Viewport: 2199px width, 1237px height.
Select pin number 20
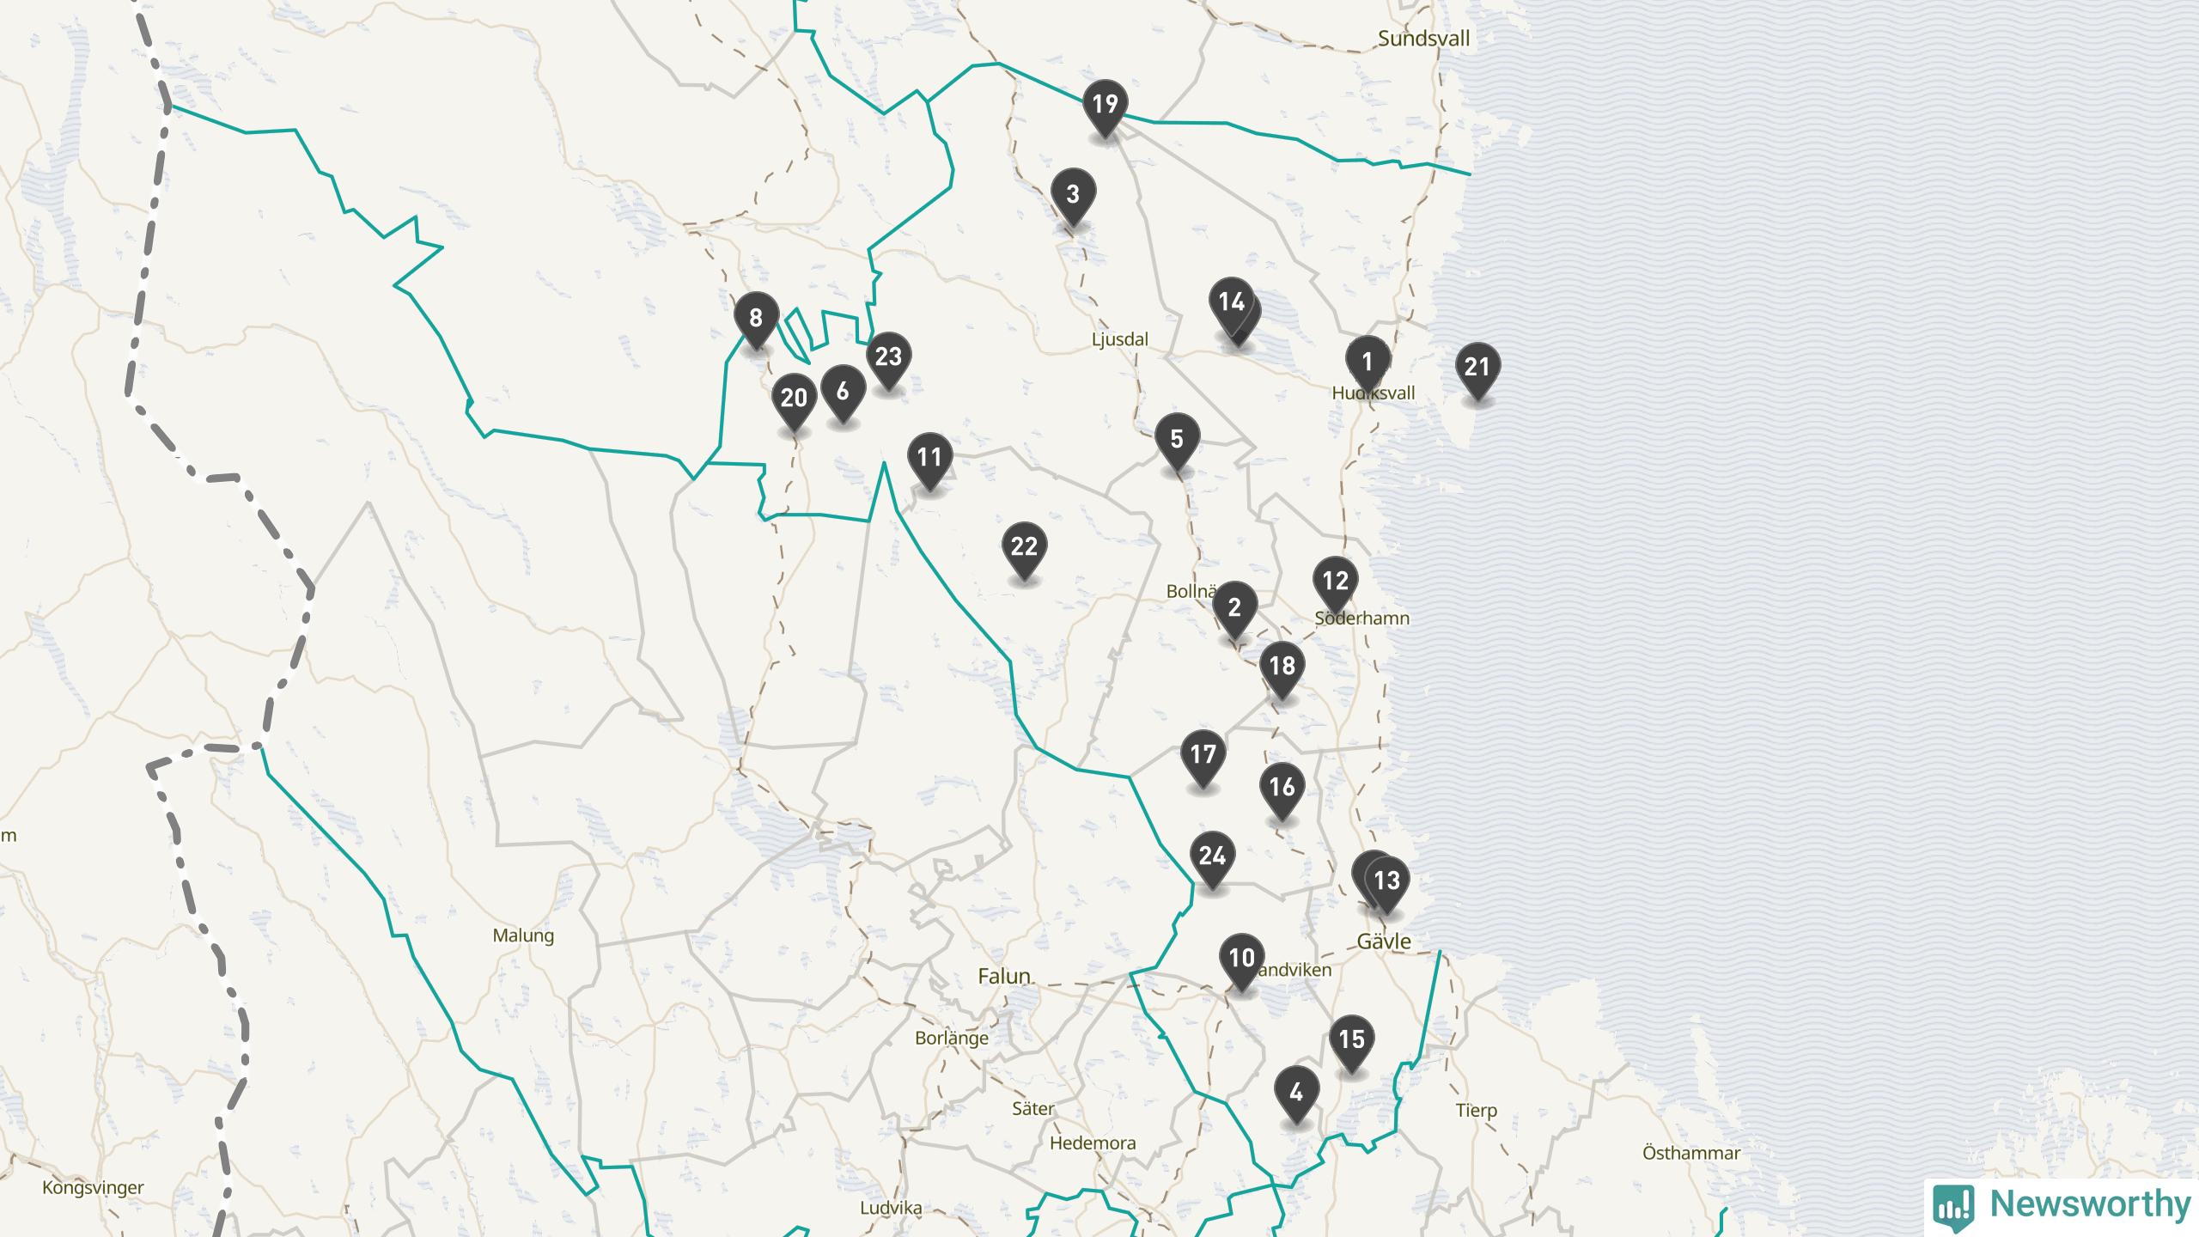(794, 401)
